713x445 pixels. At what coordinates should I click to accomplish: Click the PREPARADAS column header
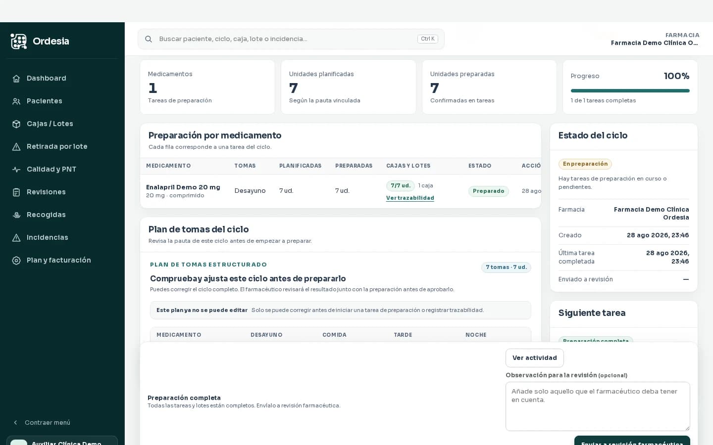354,166
